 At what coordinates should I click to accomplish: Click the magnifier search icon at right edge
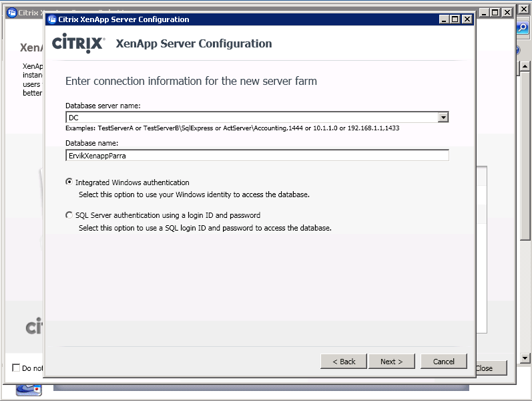point(523,28)
